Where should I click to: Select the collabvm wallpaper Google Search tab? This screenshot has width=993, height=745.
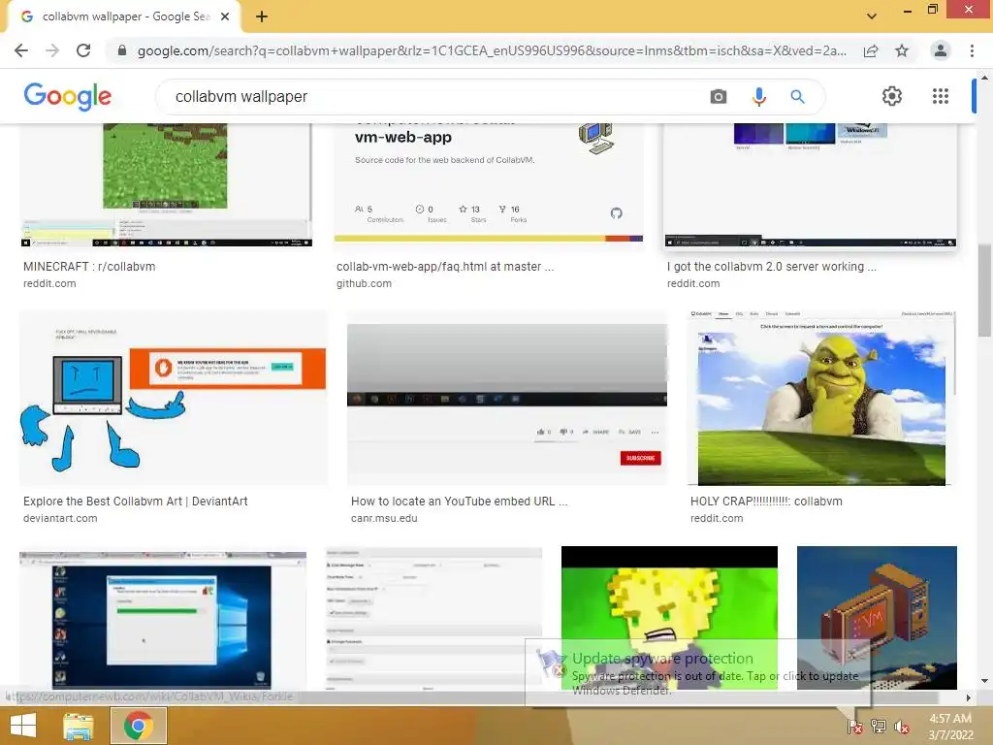click(124, 16)
